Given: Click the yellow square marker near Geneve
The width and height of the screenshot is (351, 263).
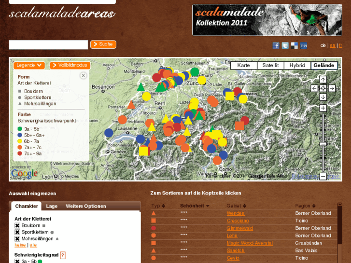Looking at the screenshot, I should point(143,151).
